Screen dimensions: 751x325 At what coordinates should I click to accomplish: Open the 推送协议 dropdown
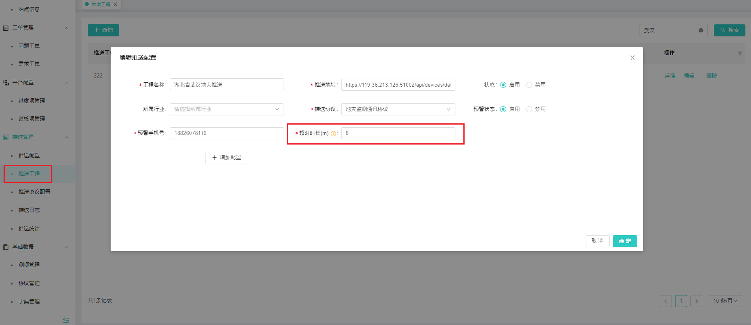click(398, 109)
